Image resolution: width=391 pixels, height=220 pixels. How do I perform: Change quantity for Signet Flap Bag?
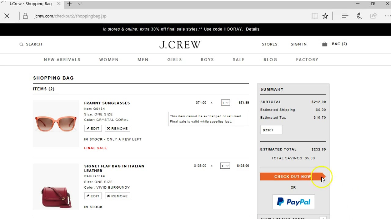225,166
